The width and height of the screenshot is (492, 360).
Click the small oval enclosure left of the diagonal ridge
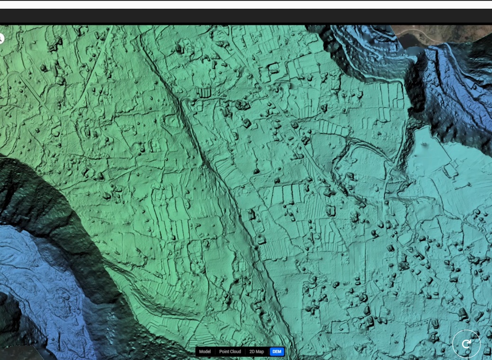(x=171, y=122)
